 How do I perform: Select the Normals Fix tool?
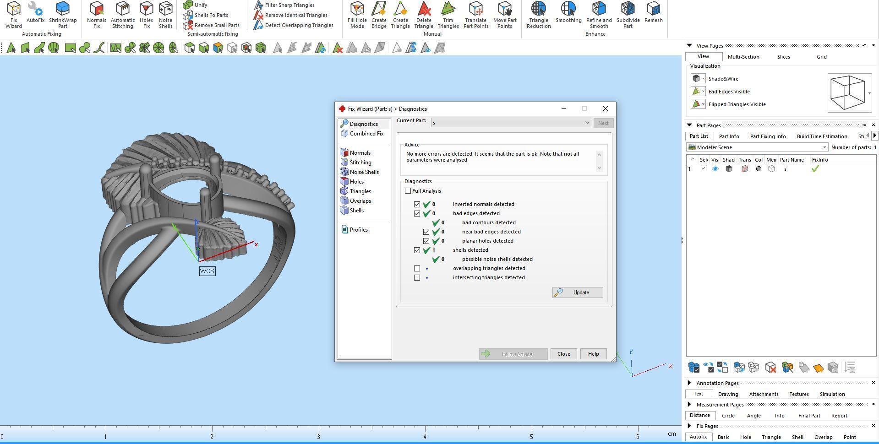coord(96,15)
